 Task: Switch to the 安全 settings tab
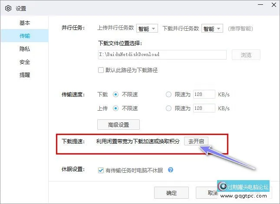(x=25, y=62)
